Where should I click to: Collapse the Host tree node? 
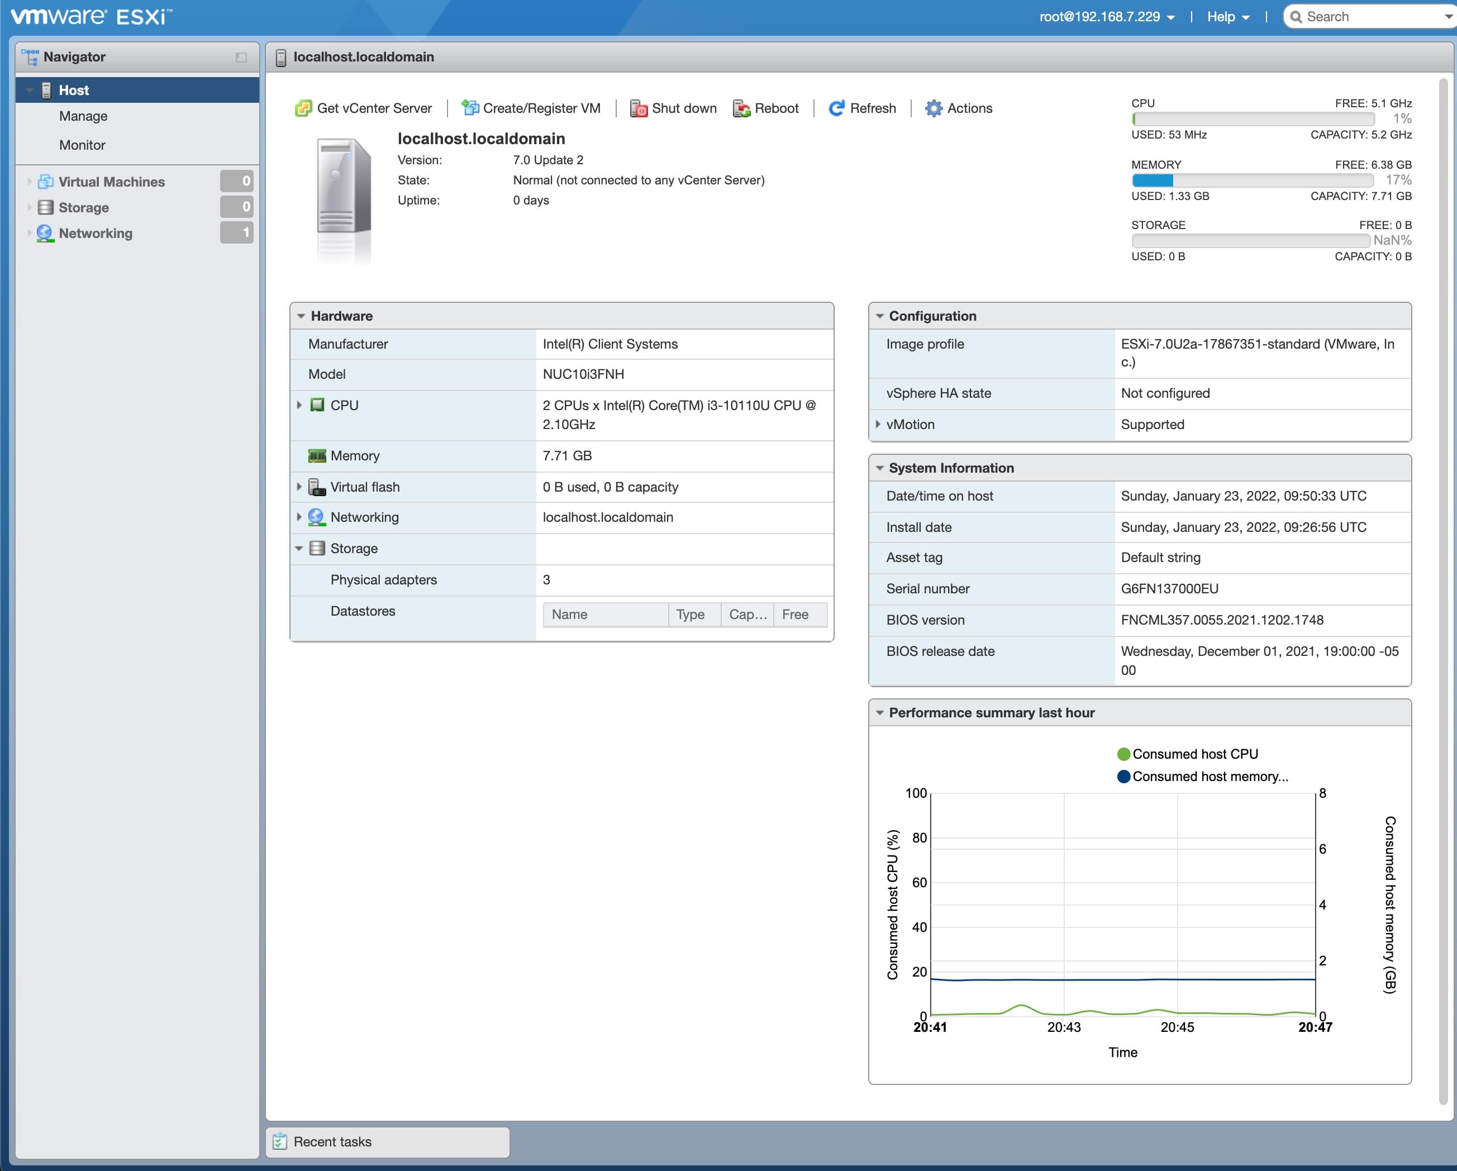tap(29, 90)
